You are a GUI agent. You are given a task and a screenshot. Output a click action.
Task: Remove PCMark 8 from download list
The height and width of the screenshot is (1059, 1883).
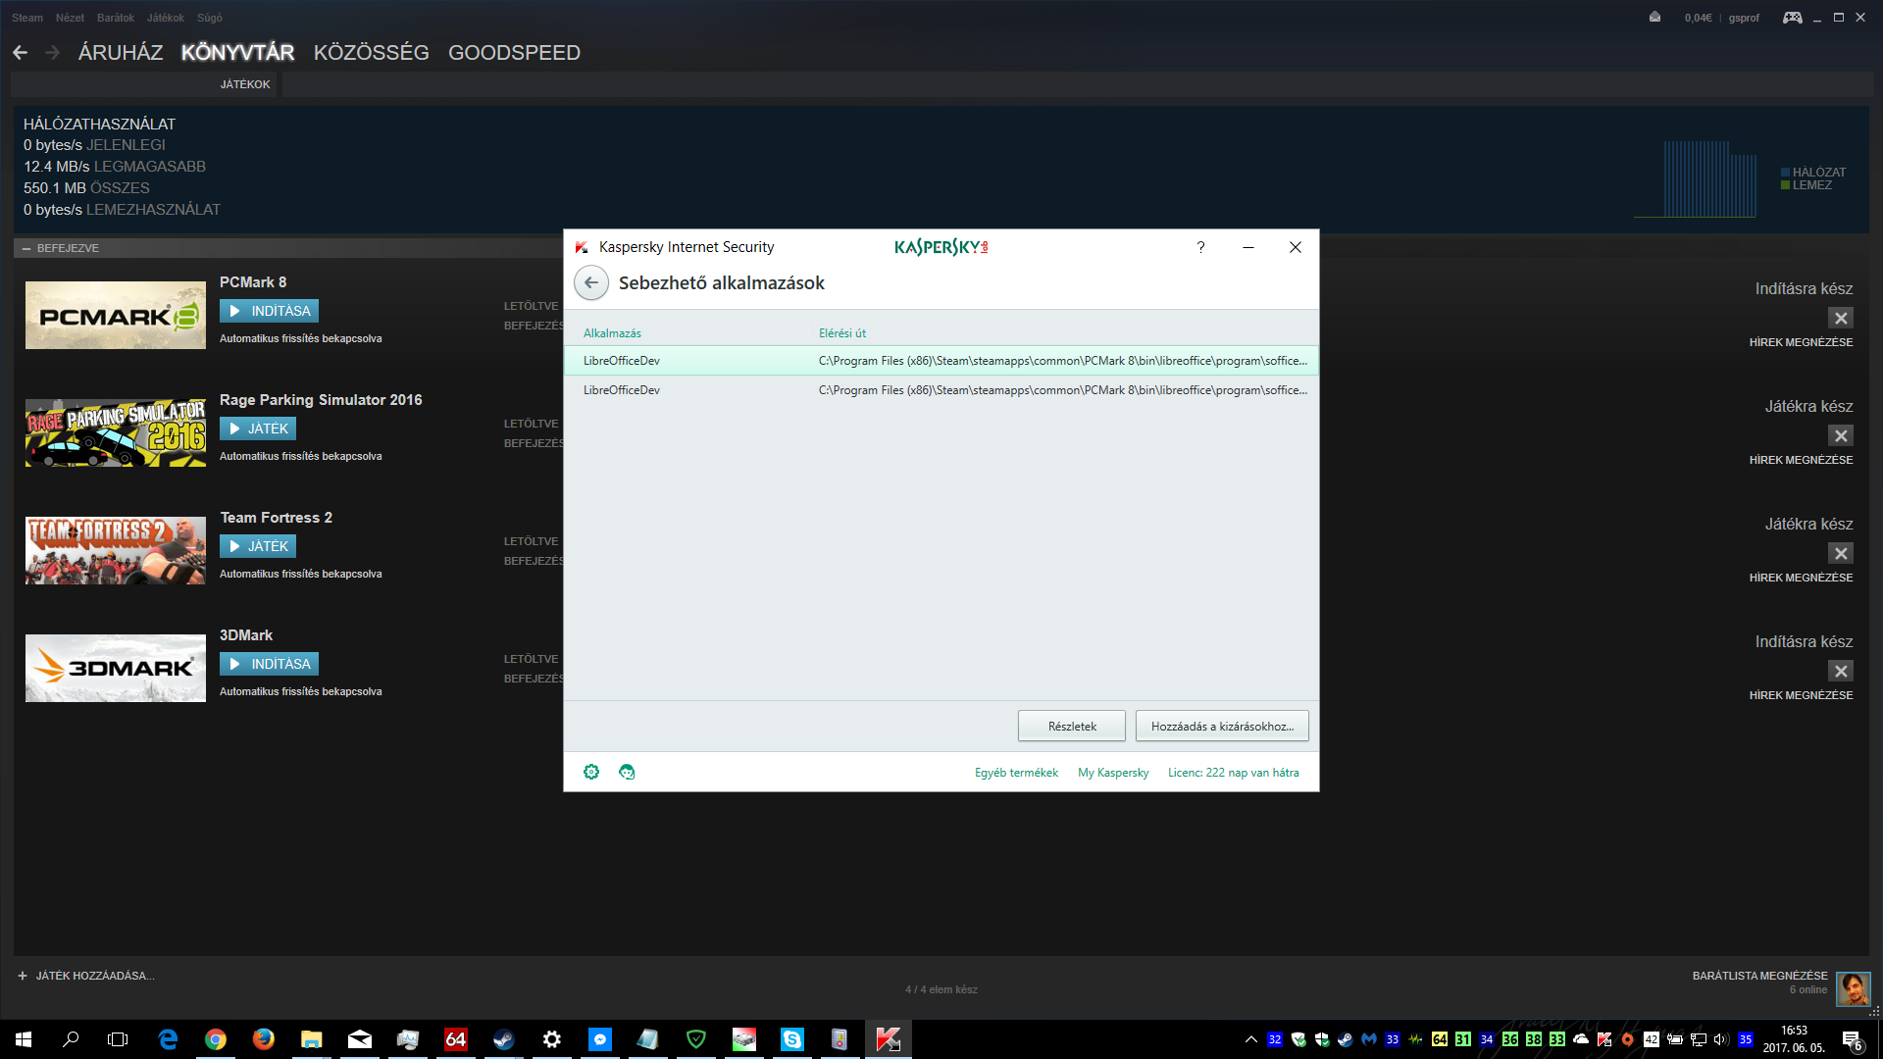pyautogui.click(x=1841, y=318)
